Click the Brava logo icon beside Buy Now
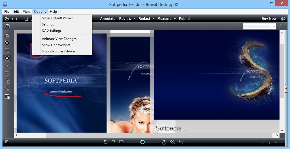Viewport: 290px width, 149px height. (x=283, y=18)
